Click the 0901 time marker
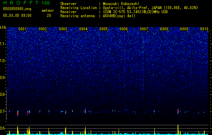 pos(23,29)
